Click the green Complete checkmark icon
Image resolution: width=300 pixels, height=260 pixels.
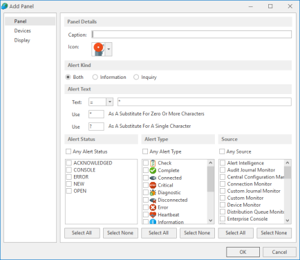(153, 171)
